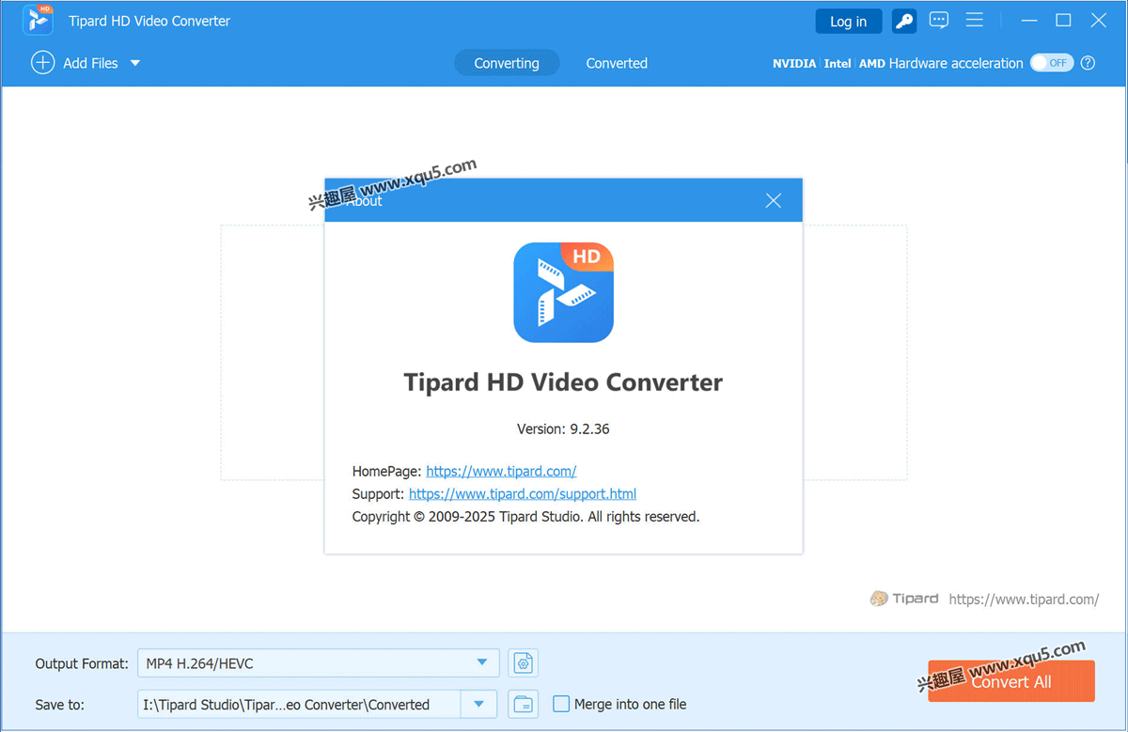Toggle hardware acceleration switch
This screenshot has width=1128, height=732.
pos(1052,63)
